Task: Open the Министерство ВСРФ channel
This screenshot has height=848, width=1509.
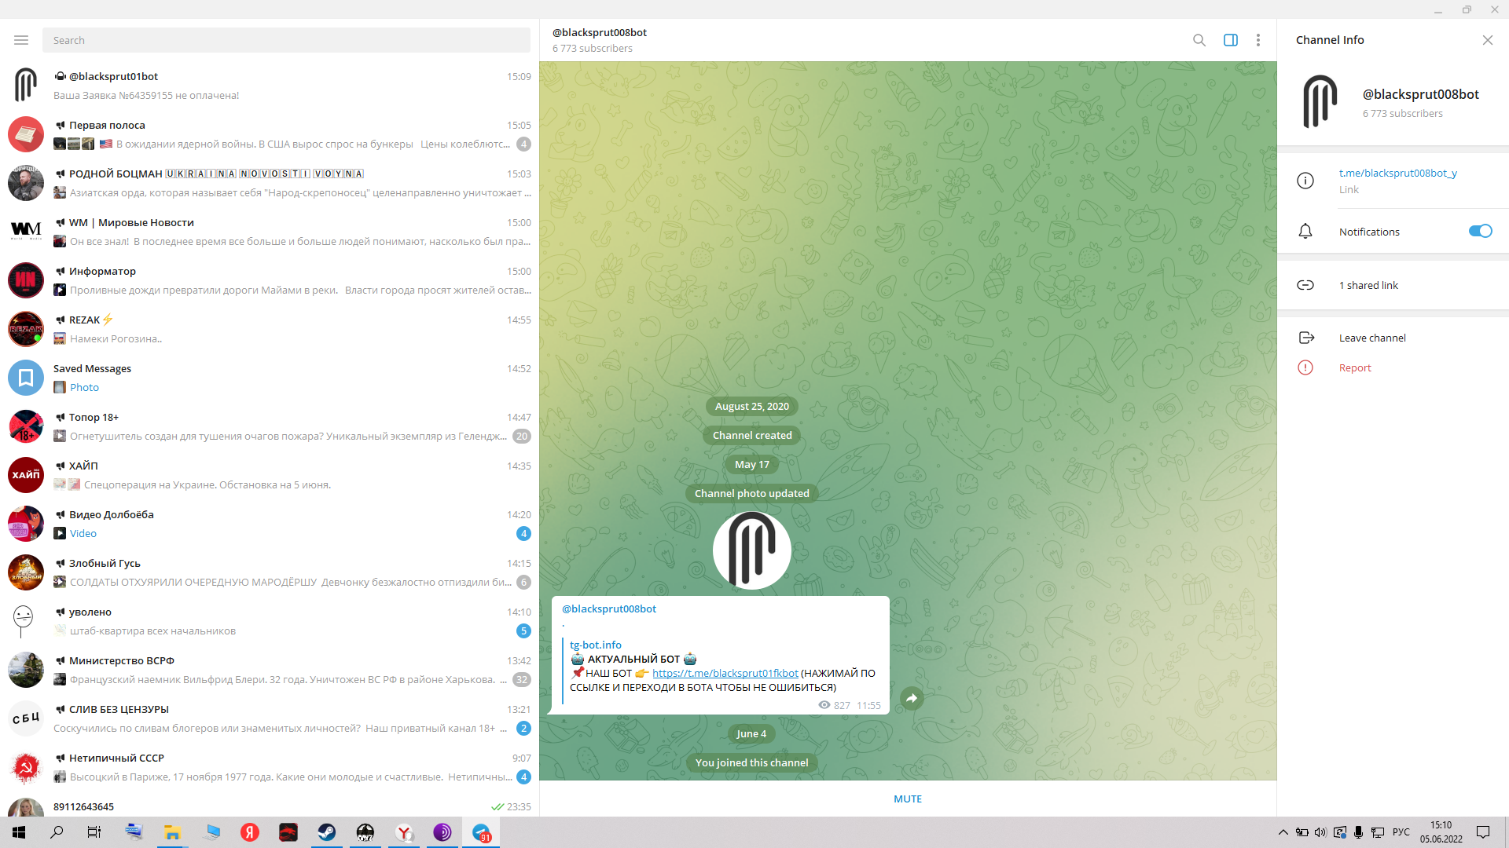Action: click(270, 670)
